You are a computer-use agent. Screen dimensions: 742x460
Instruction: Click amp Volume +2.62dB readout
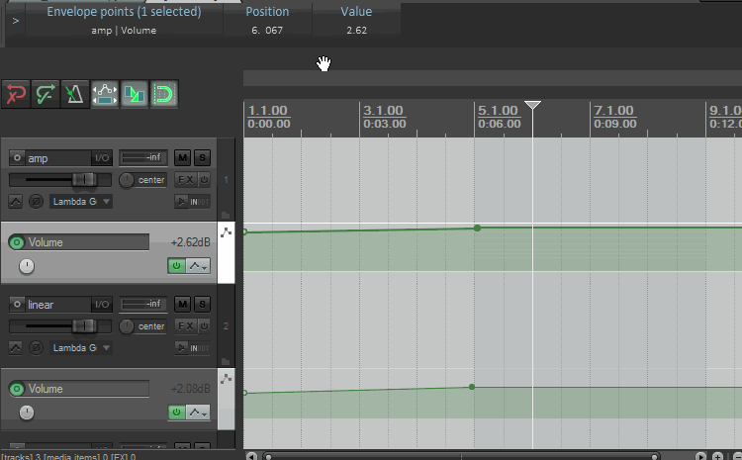(x=190, y=242)
